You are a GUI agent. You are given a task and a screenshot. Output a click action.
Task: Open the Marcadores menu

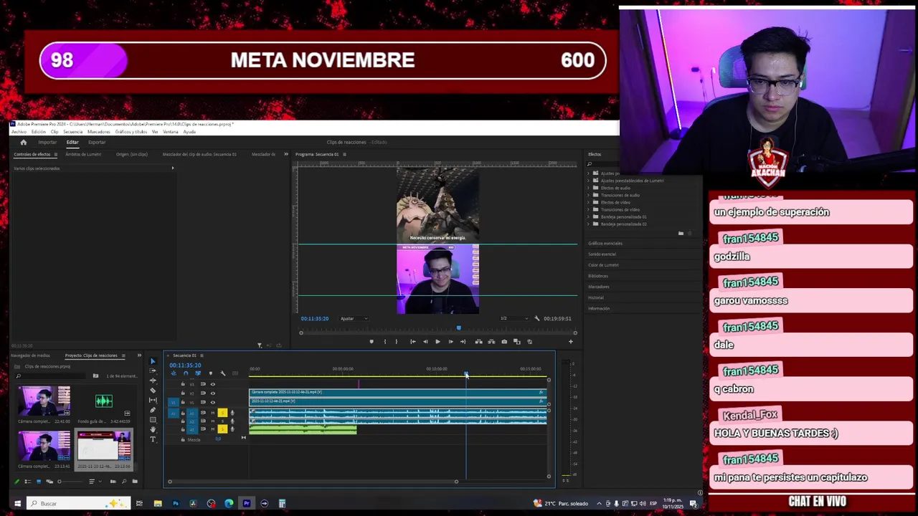click(x=98, y=132)
